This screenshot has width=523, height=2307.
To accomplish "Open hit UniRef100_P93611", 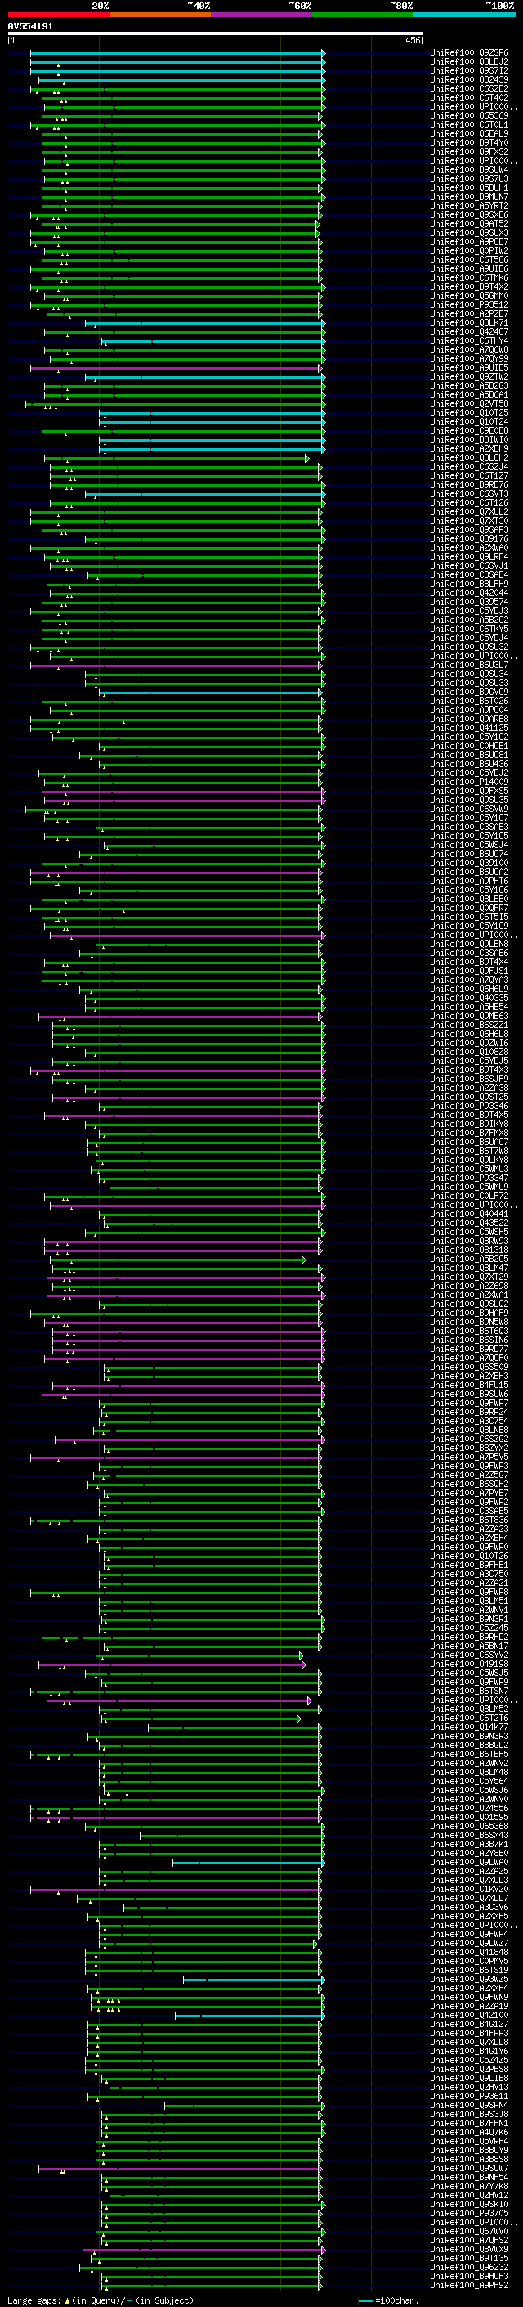I will (469, 2097).
